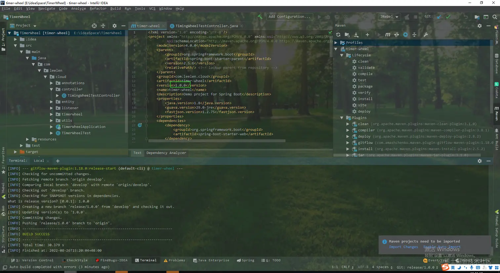Image resolution: width=500 pixels, height=273 pixels.
Task: Select the Maven install lifecycle goal
Action: point(365,99)
